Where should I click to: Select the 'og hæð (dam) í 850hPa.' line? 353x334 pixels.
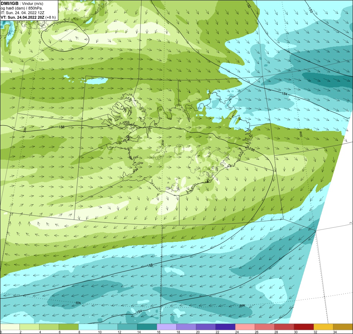(22, 8)
